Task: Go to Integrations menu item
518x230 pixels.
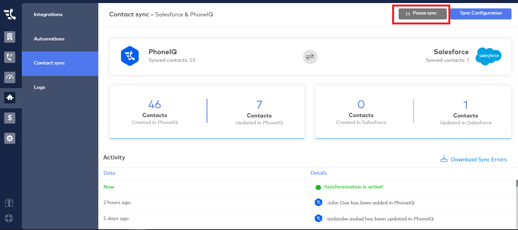Action: (48, 14)
